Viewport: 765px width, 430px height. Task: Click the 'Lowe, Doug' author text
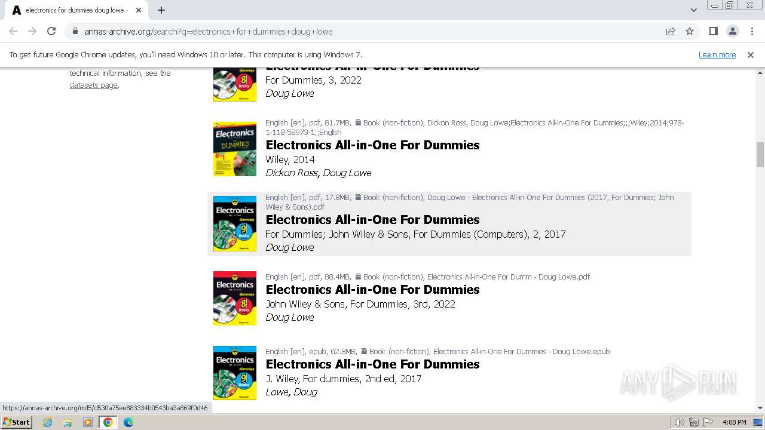tap(291, 392)
